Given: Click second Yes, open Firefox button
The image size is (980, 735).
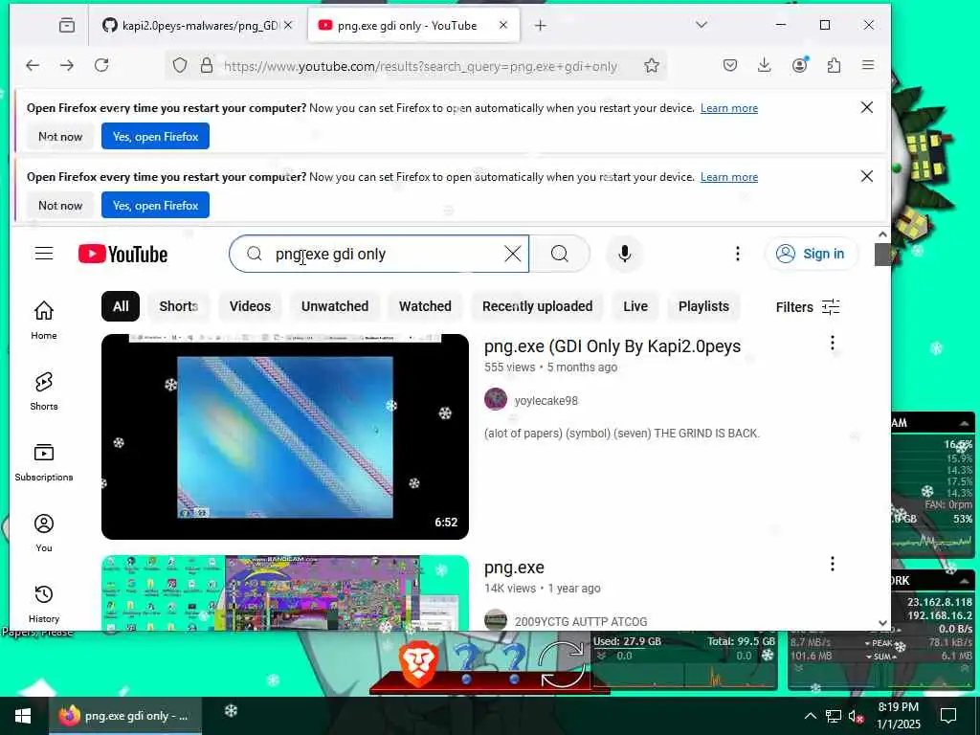Looking at the screenshot, I should pos(155,205).
